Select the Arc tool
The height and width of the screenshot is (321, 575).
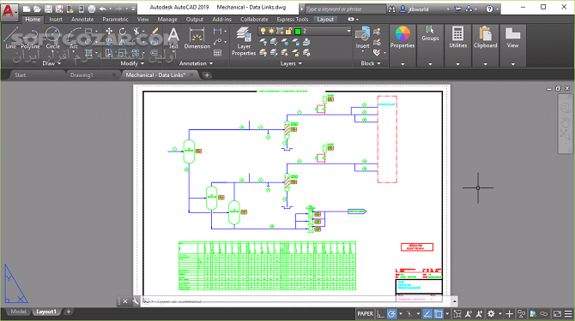point(74,38)
